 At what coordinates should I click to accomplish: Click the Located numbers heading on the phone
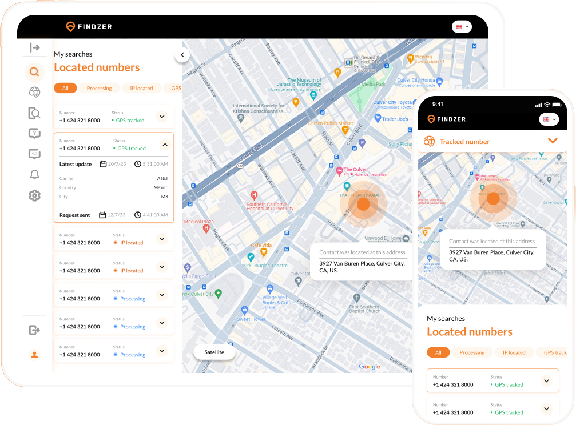click(470, 332)
